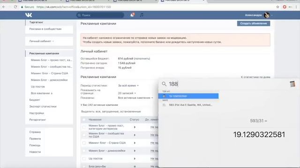Expand Все кампании in the sidebar

coord(42,93)
